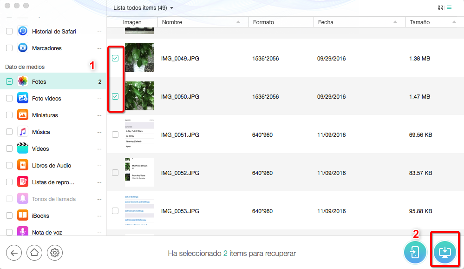Open the IMG_0052.JPG thumbnail
Viewport: 464px width, 269px height.
(139, 172)
